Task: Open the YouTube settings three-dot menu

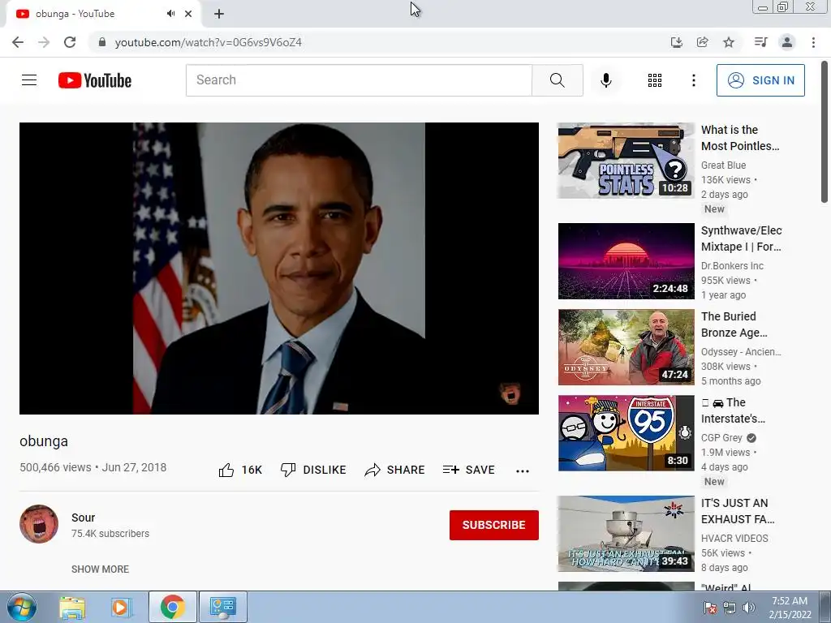Action: point(693,80)
